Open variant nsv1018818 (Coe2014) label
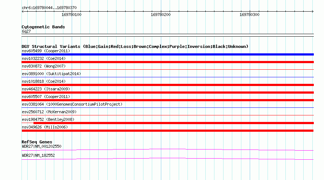 coord(44,81)
